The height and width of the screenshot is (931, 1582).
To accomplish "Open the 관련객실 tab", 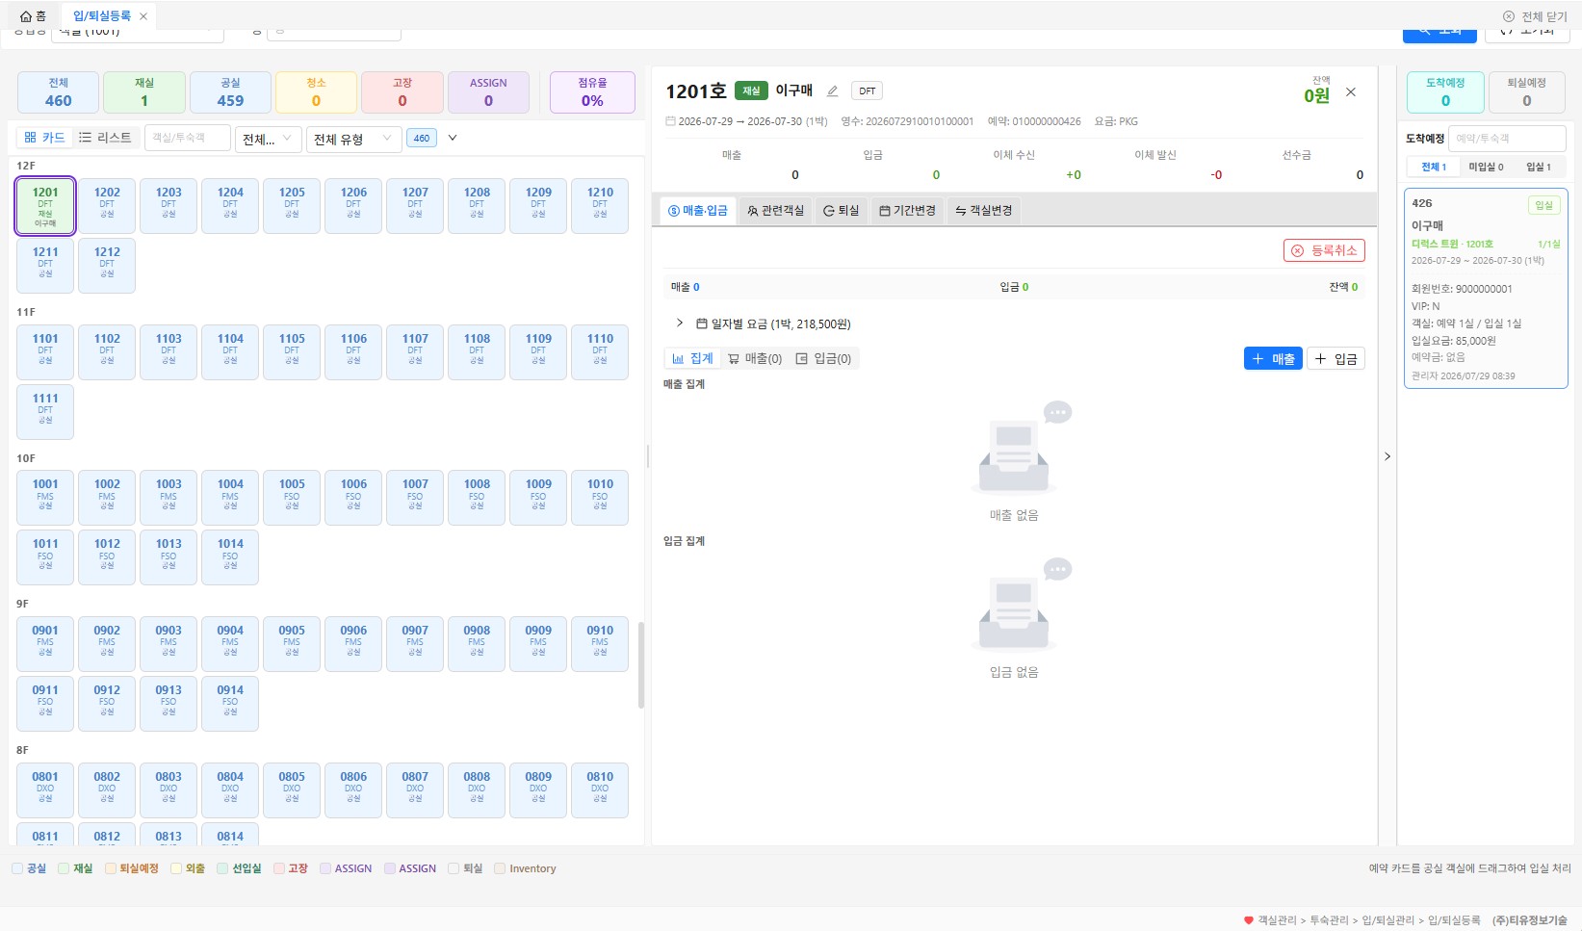I will pyautogui.click(x=775, y=211).
